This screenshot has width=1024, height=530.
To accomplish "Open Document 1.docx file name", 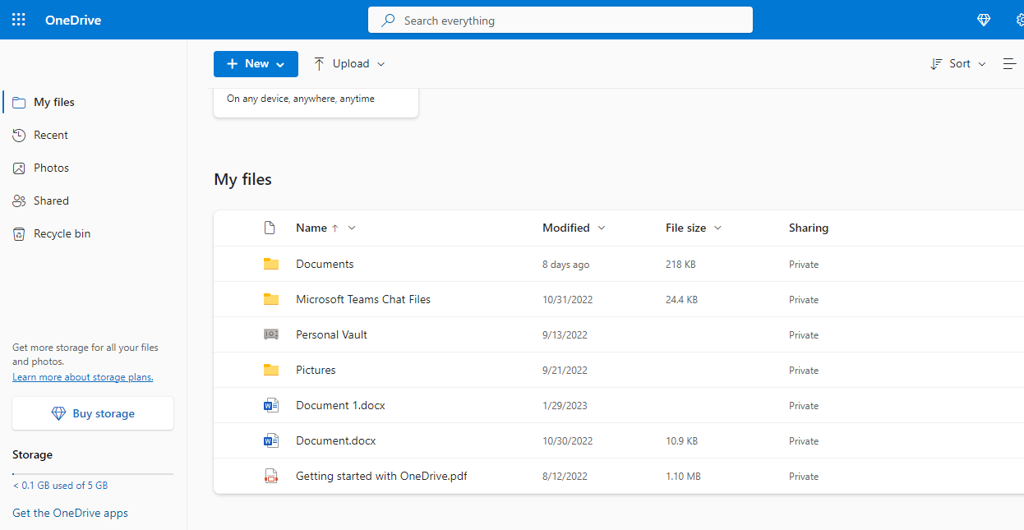I will 340,405.
